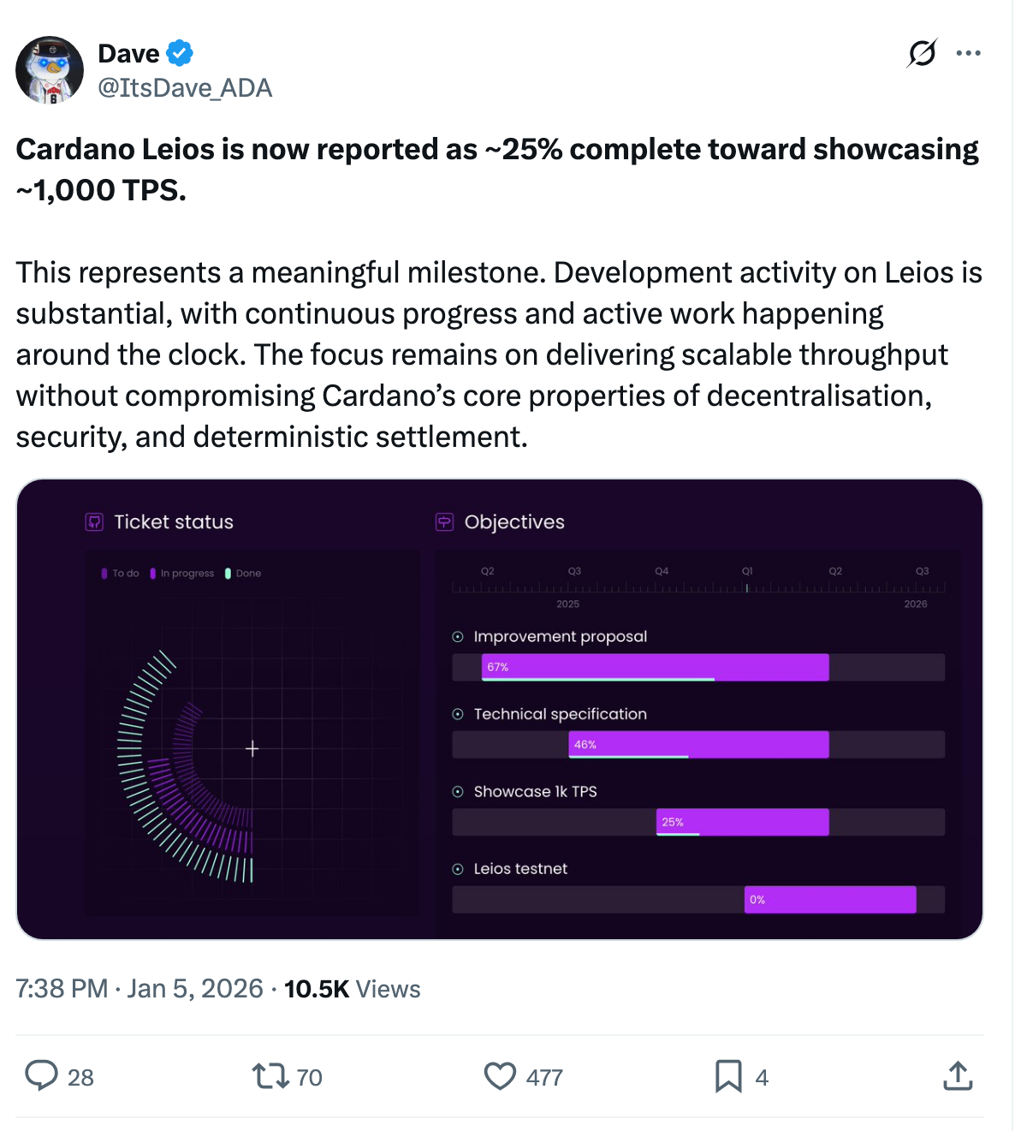The width and height of the screenshot is (1015, 1131).
Task: Click the share icon to share the post
Action: pyautogui.click(x=958, y=1077)
